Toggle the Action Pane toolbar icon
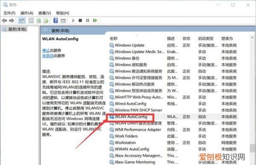Viewport: 256px width, 165px height. coord(63,20)
